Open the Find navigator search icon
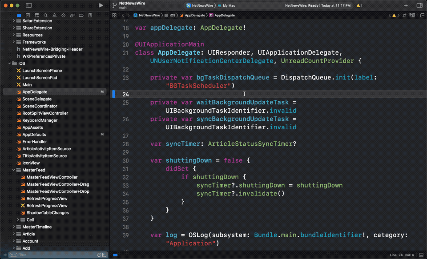The height and width of the screenshot is (259, 427). click(46, 15)
